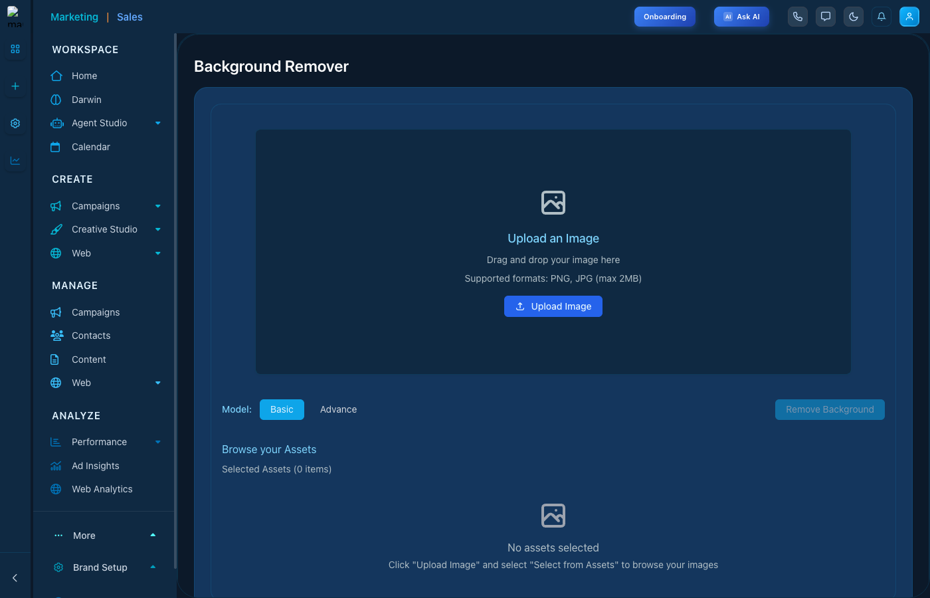
Task: Open the Web Analytics menu item
Action: [102, 489]
